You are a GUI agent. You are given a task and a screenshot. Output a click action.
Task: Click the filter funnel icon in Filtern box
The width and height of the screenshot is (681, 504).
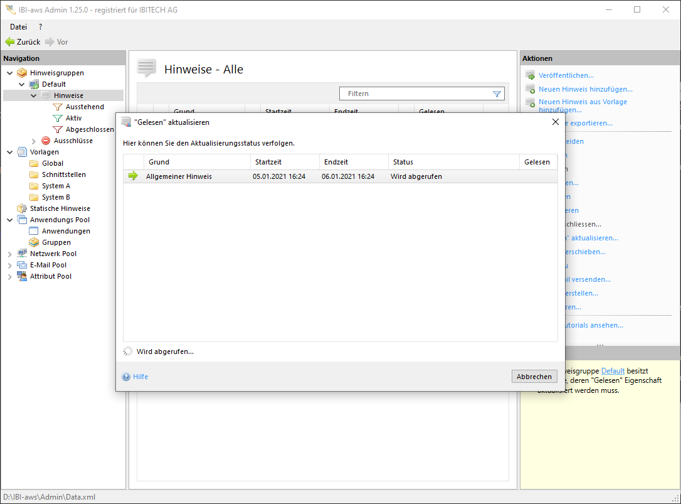click(497, 94)
